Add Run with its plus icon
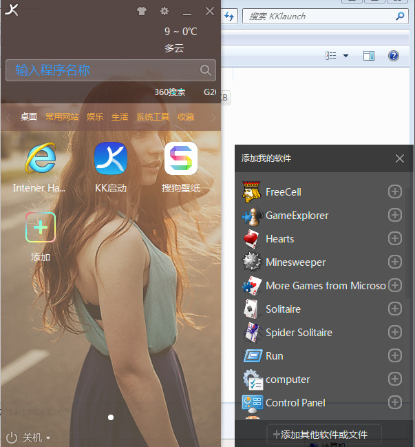Screen dimensions: 415x447 (x=395, y=355)
